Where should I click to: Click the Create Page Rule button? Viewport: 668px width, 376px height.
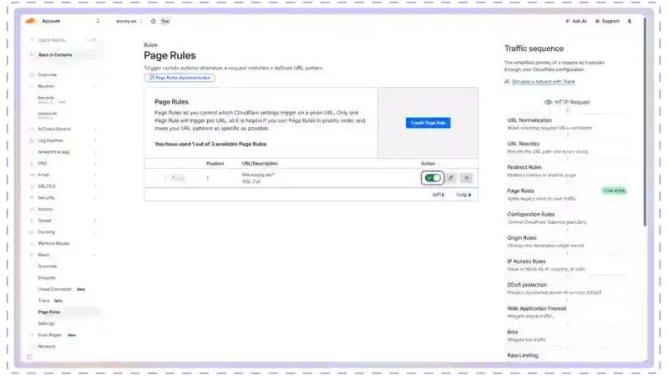pos(428,123)
